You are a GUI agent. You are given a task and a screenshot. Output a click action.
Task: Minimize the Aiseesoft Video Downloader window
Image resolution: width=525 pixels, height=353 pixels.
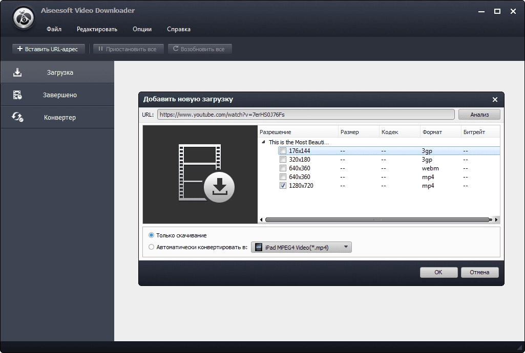(x=481, y=11)
